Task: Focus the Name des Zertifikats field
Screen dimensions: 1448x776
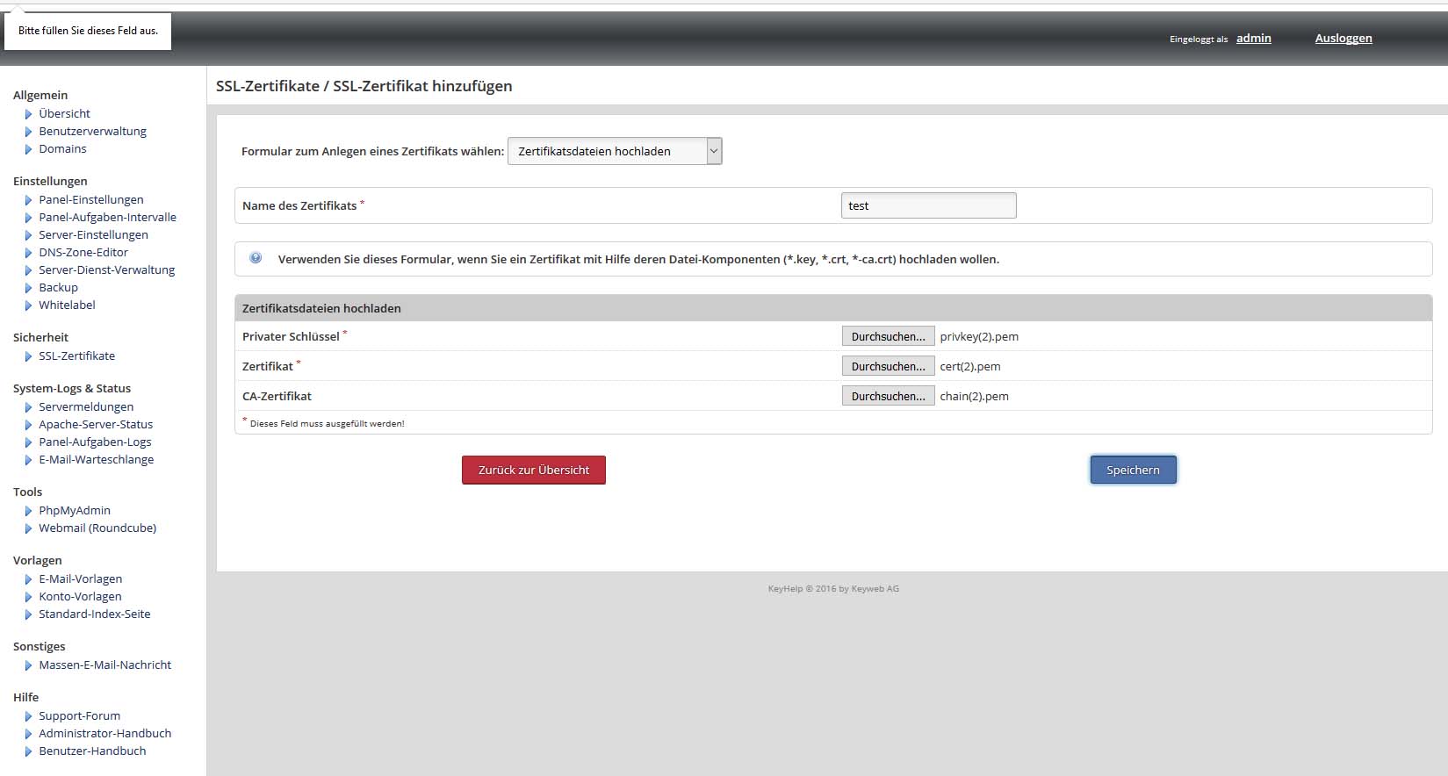Action: [x=928, y=205]
